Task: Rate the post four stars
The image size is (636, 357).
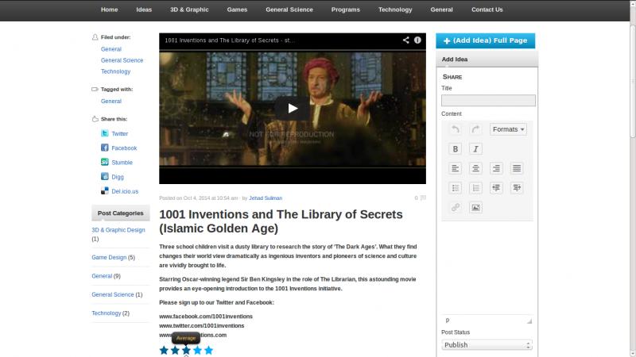Action: (197, 350)
